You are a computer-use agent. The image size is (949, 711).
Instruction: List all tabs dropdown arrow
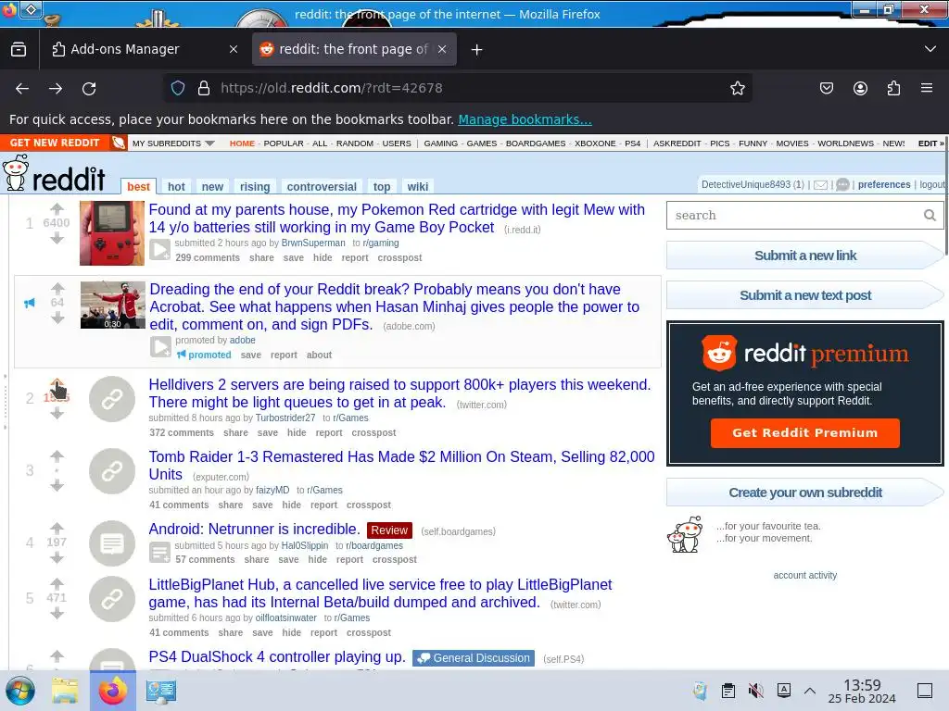[930, 49]
